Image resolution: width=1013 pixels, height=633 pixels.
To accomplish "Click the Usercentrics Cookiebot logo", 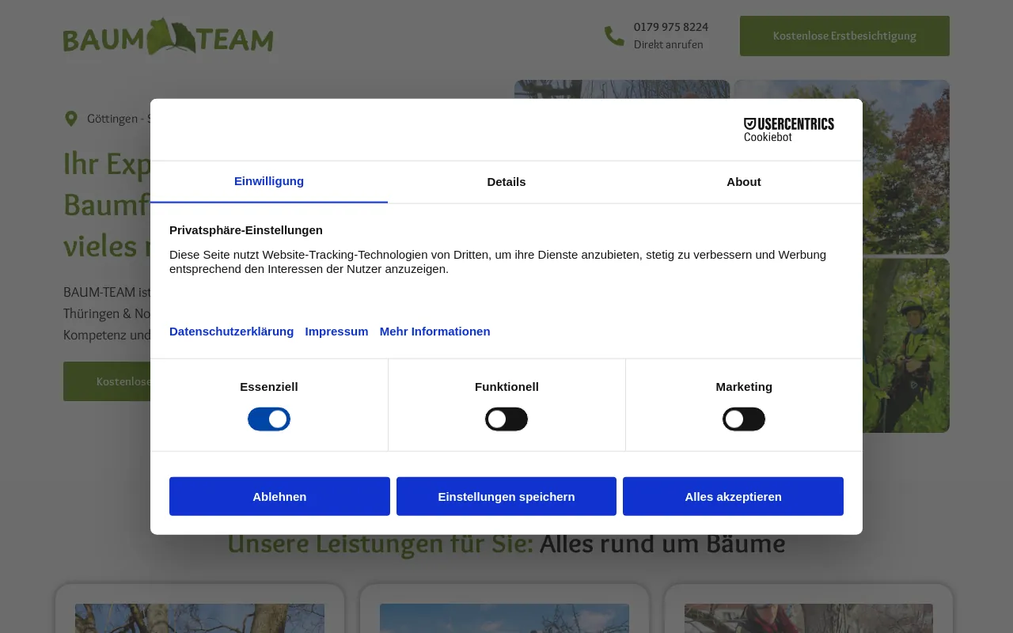I will 788,130.
